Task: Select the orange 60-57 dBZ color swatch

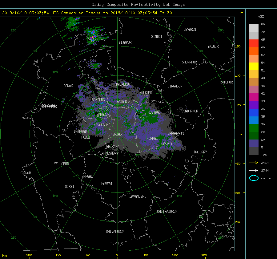Action: pyautogui.click(x=254, y=51)
